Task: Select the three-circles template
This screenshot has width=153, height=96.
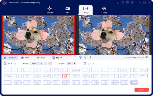Action: point(37,83)
